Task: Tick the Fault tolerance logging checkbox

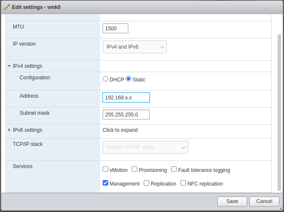Action: tap(174, 169)
